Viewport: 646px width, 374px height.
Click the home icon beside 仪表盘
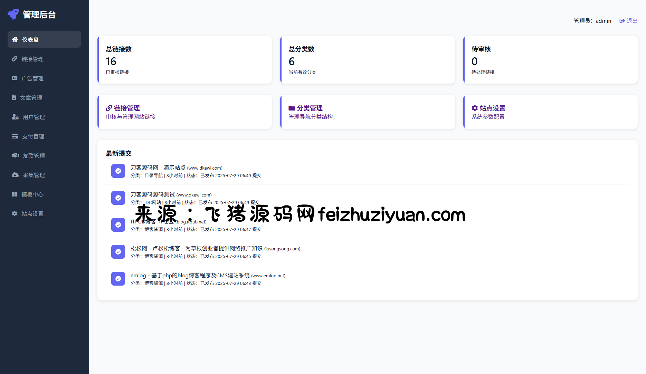coord(15,39)
